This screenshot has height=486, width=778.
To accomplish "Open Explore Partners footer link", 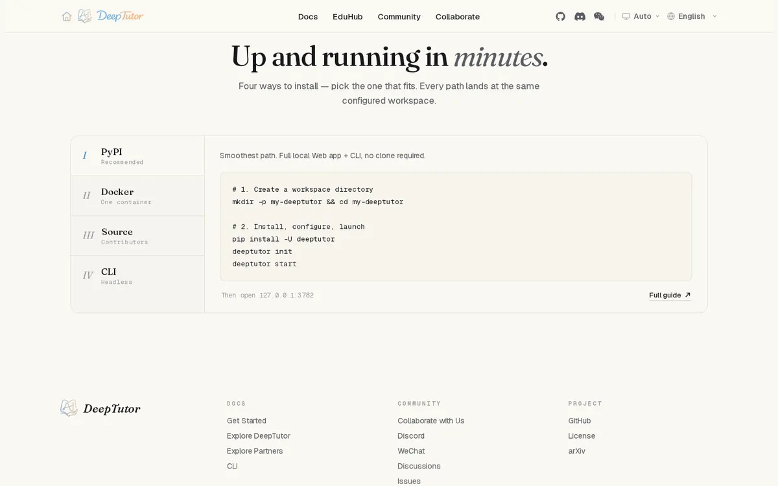I will (255, 451).
